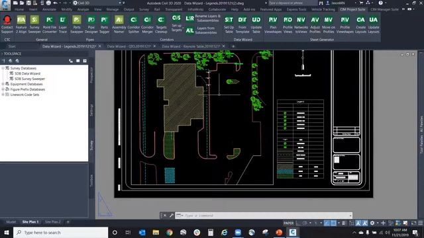Click the keyword or phrase search box
The image size is (424, 238).
[x=292, y=3]
